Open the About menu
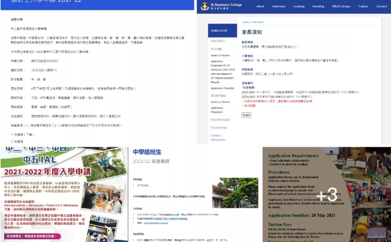Viewport: 391px width, 242px height. tap(260, 6)
